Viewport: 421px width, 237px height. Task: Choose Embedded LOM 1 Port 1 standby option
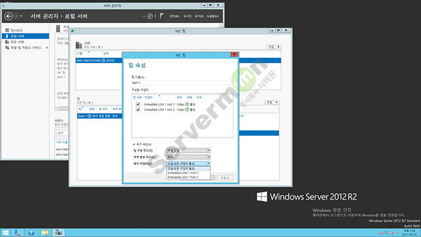188,173
